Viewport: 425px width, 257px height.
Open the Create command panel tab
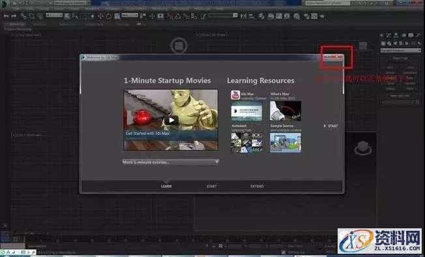381,35
